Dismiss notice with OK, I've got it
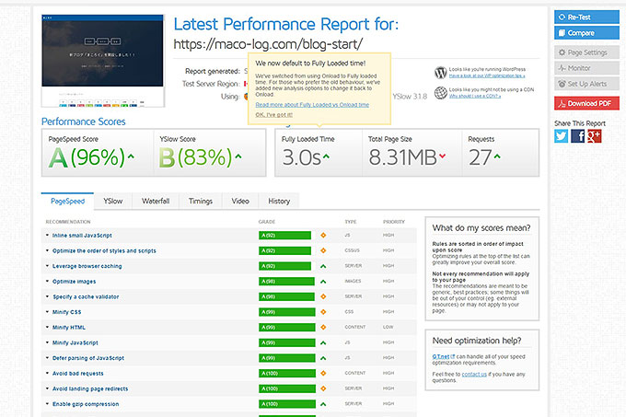The width and height of the screenshot is (626, 417). 274,115
